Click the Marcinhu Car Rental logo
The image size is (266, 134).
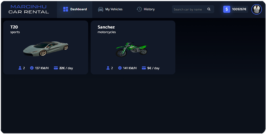(29, 9)
